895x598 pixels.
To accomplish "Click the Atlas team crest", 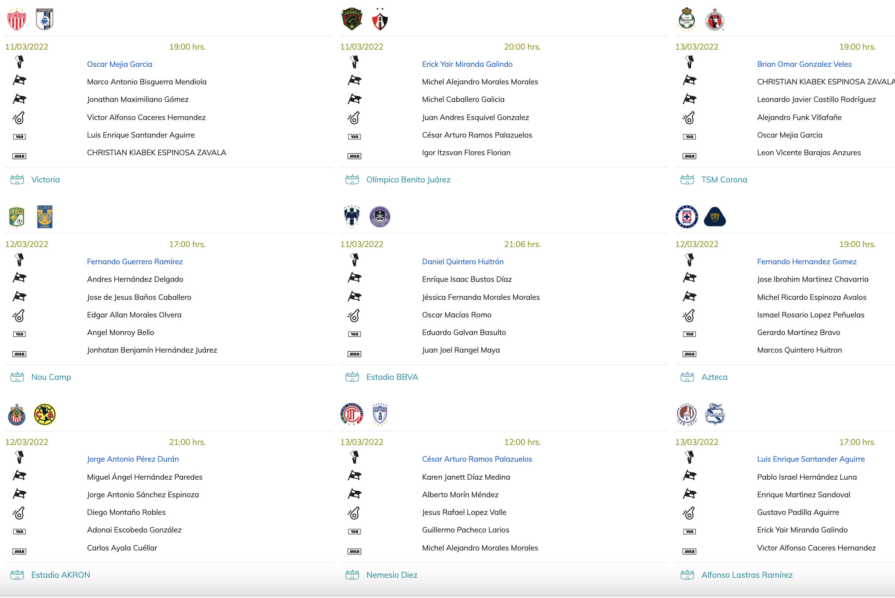I will tap(380, 20).
